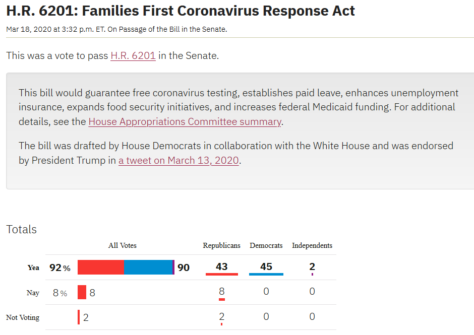The width and height of the screenshot is (474, 335).
Task: Click the Not Voting row label
Action: pos(23,317)
